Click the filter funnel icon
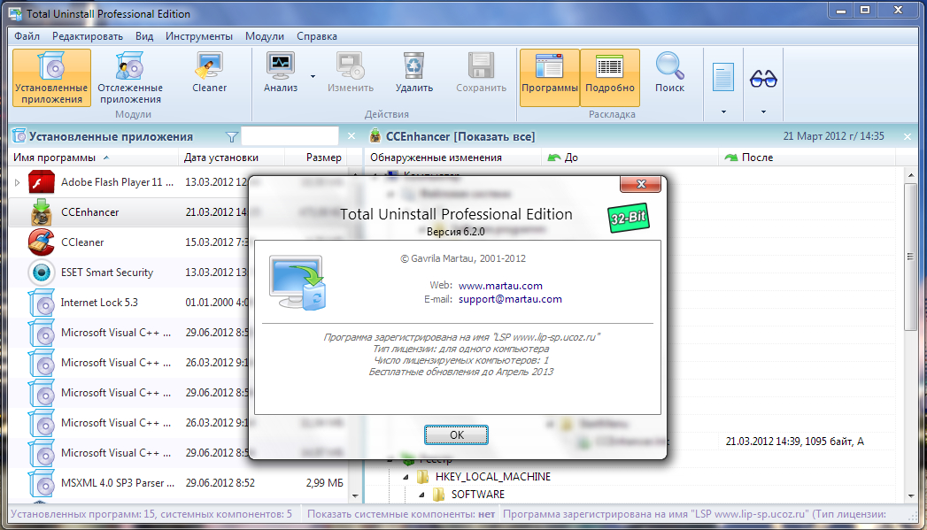This screenshot has height=530, width=927. tap(232, 137)
